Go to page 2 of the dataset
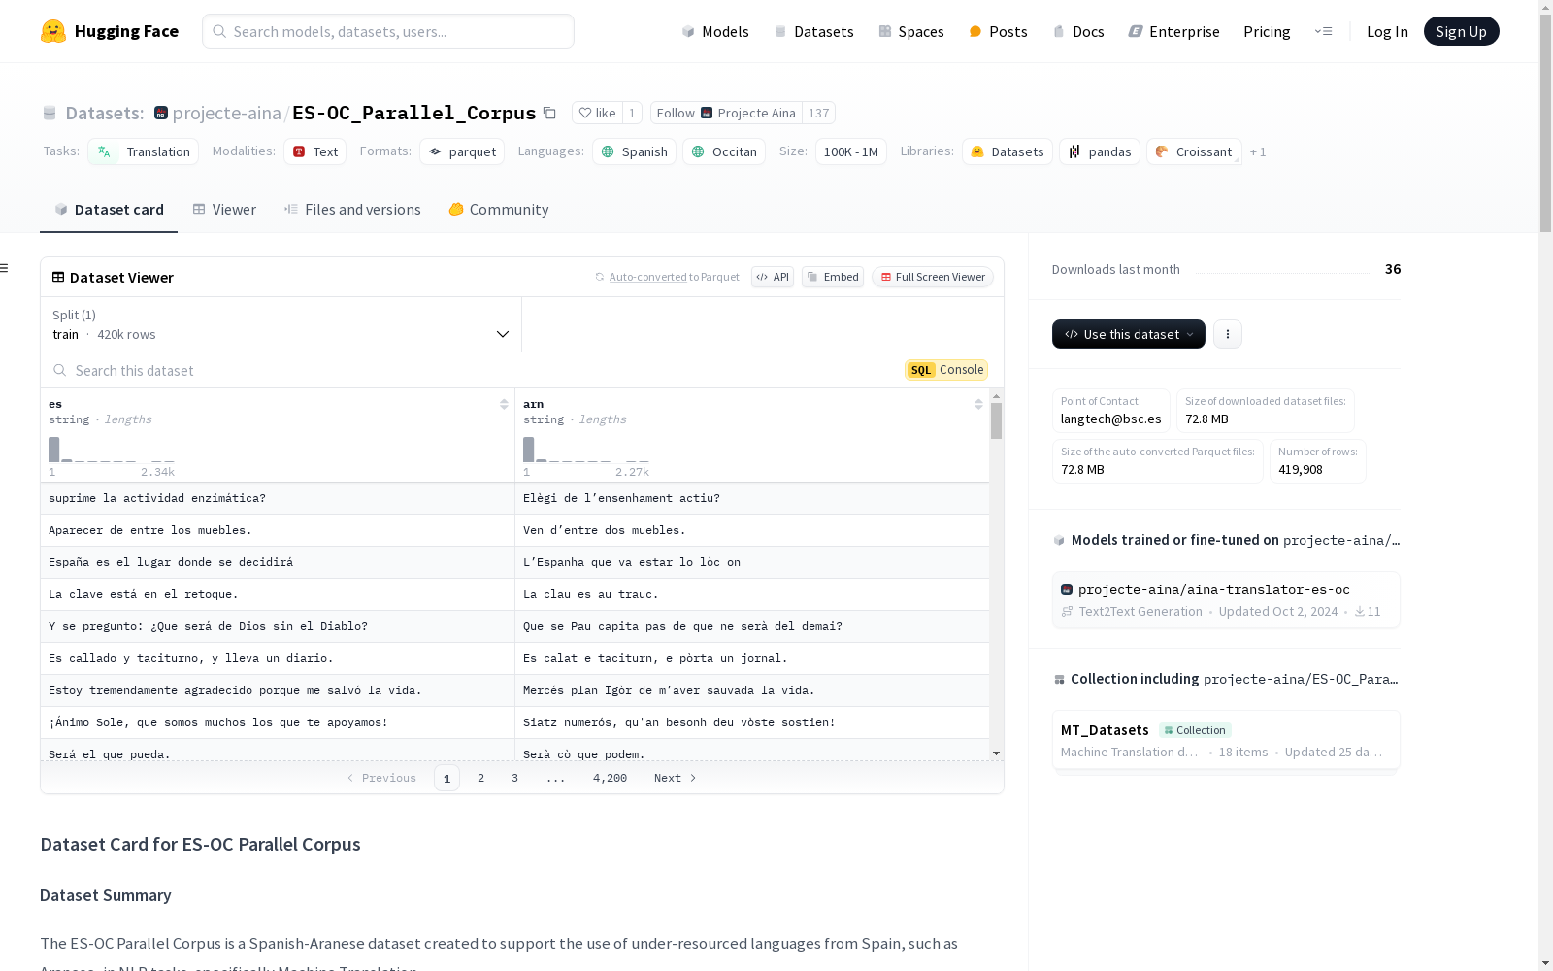This screenshot has height=971, width=1553. coord(480,778)
